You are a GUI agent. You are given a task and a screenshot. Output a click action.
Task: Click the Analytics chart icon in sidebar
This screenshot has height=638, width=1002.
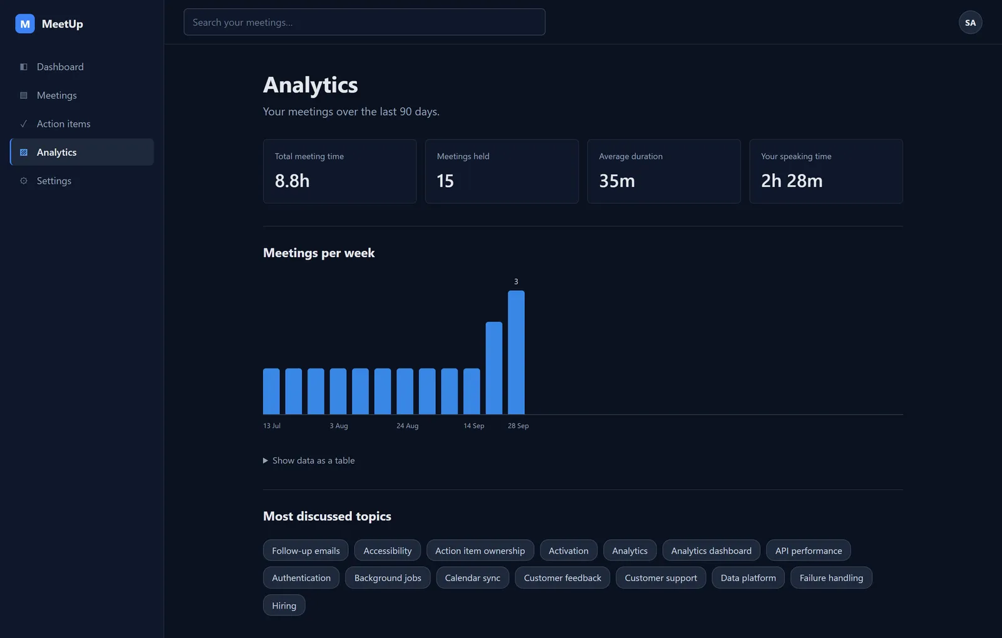click(x=24, y=153)
